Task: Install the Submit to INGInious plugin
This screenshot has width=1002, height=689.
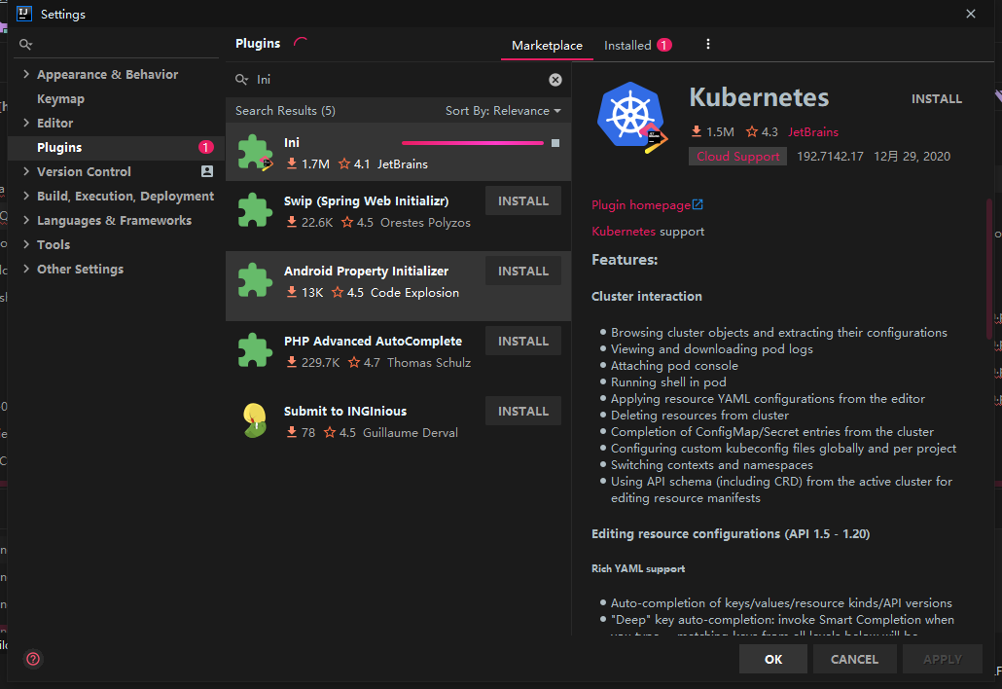Action: tap(523, 411)
